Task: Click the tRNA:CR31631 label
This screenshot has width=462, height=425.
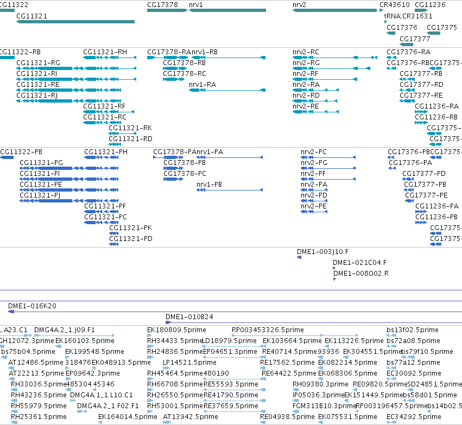Action: pyautogui.click(x=408, y=16)
